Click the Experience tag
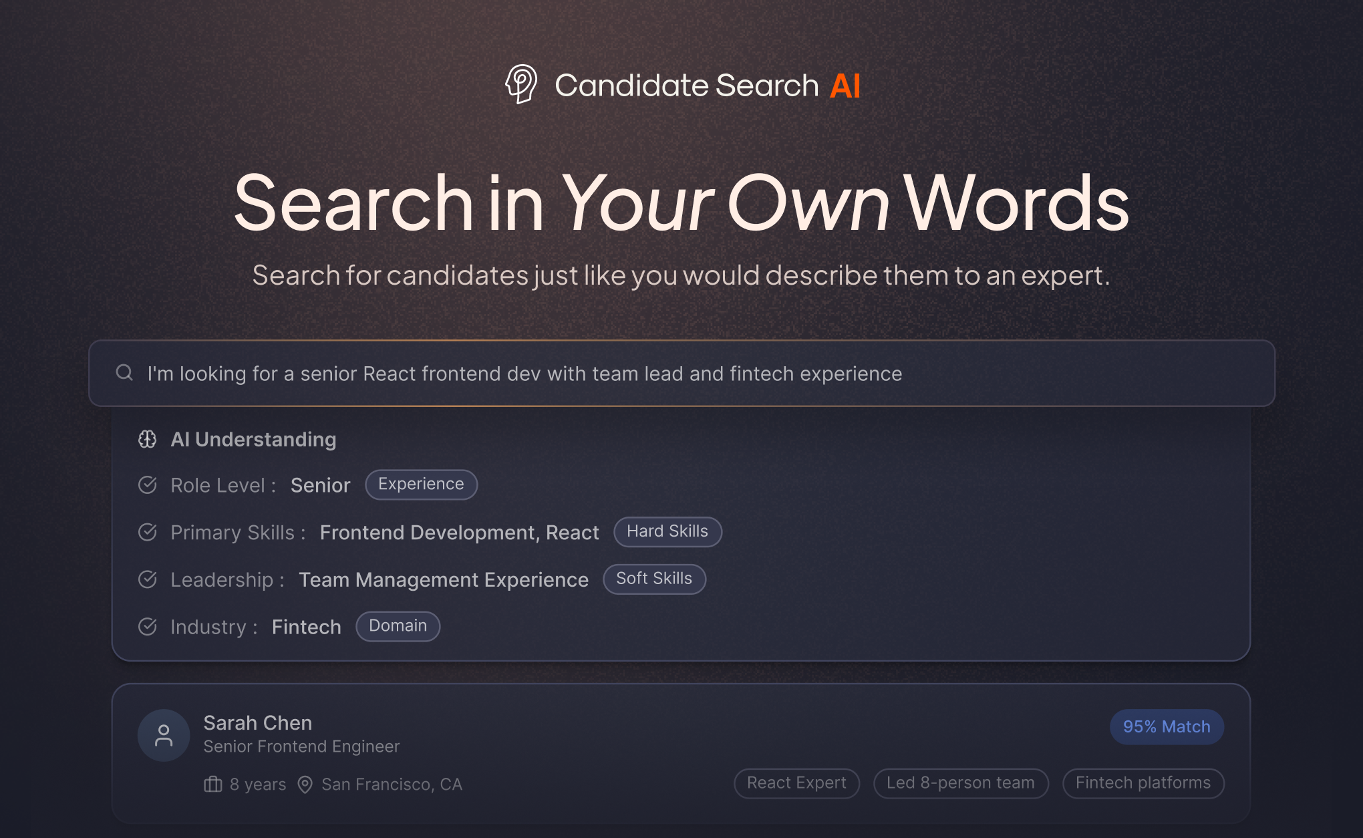 point(421,484)
